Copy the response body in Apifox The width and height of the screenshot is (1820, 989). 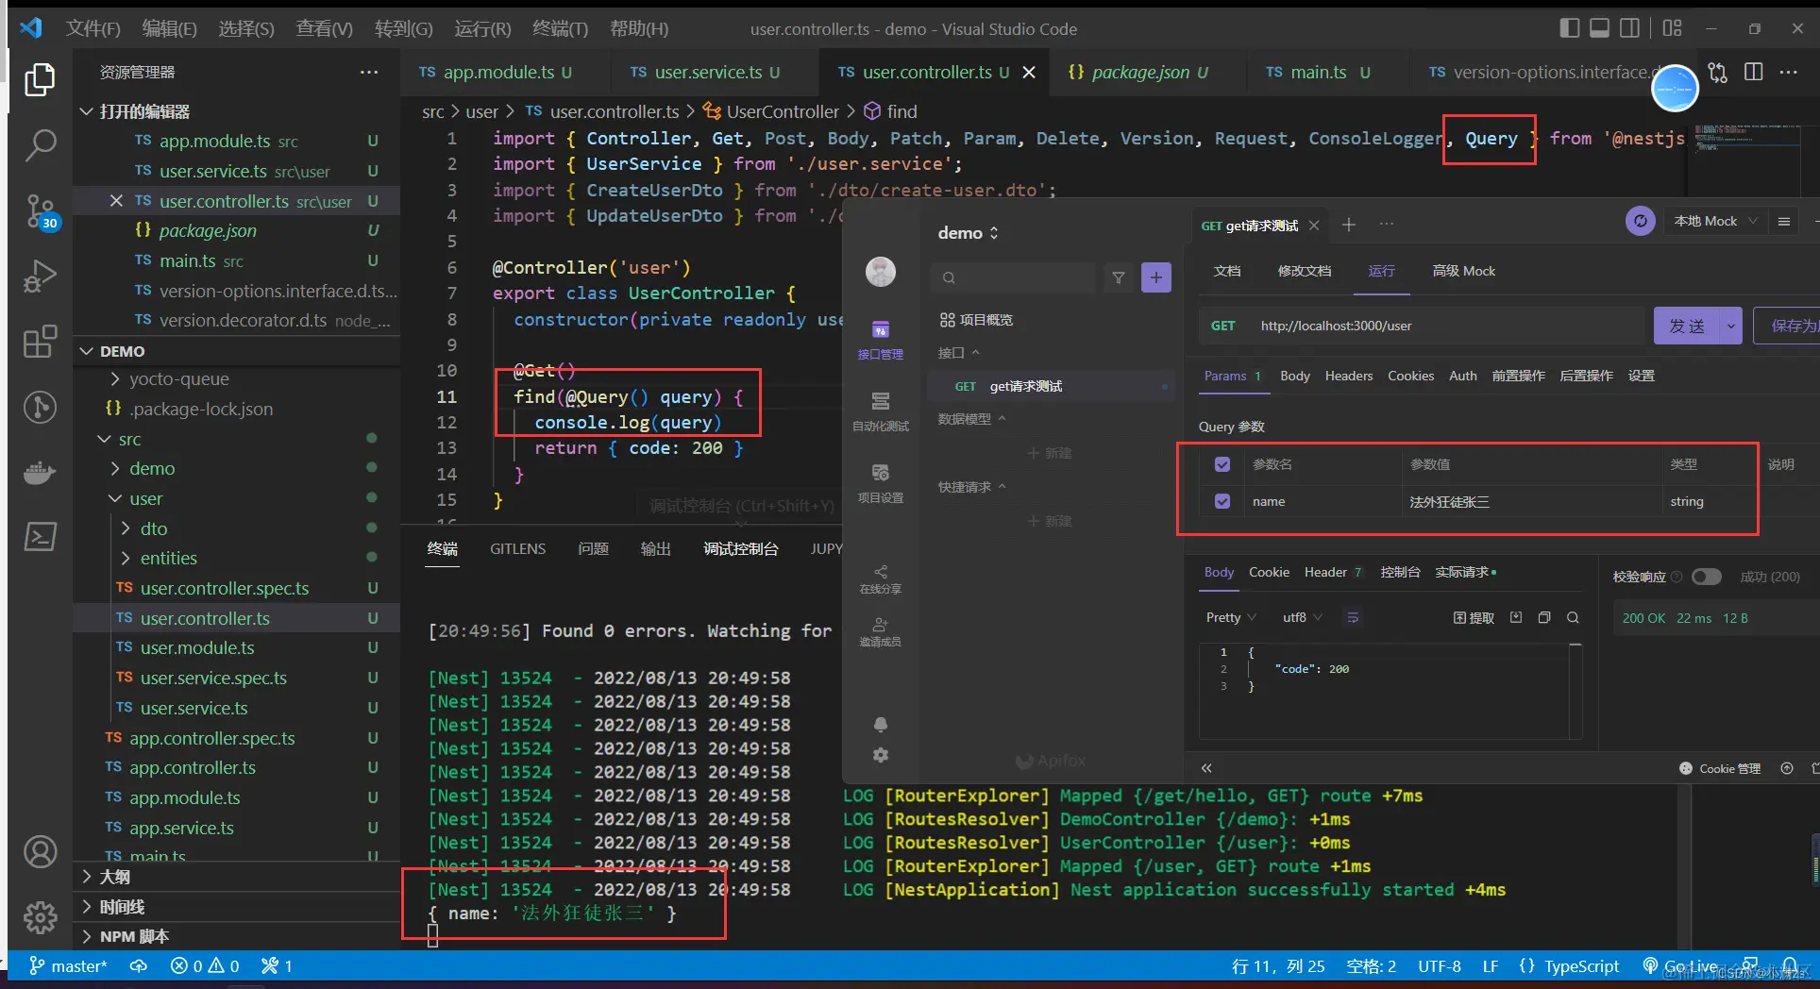(1544, 617)
